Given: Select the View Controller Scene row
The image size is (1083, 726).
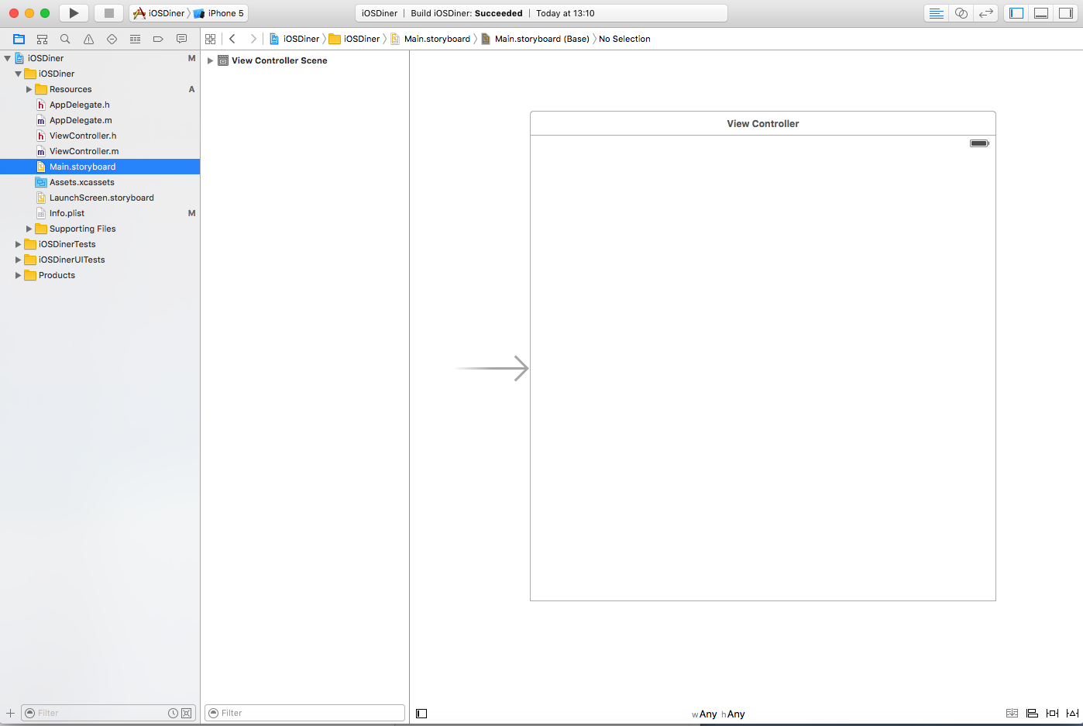Looking at the screenshot, I should [x=305, y=60].
